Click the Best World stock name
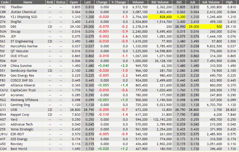 point(19,149)
